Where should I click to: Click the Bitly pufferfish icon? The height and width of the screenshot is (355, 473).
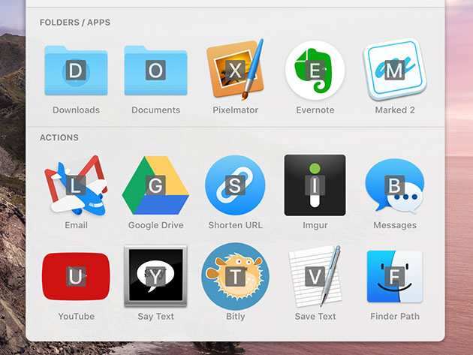pyautogui.click(x=235, y=276)
